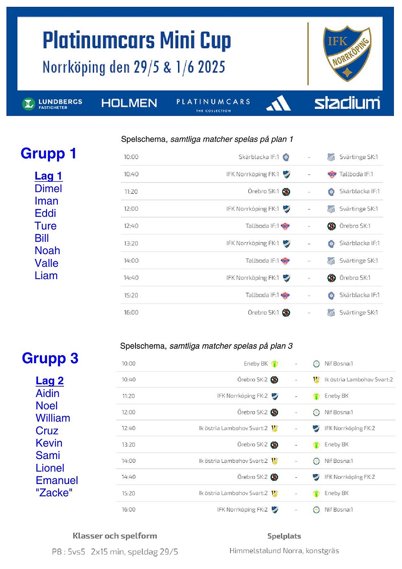402x569 pixels.
Task: Click the Adidas three-stripe logo
Action: tap(279, 103)
